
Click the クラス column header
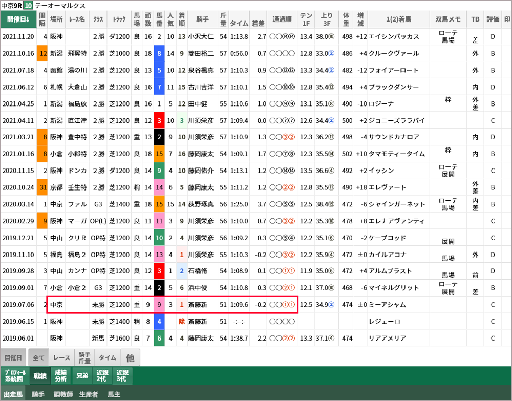coord(98,19)
